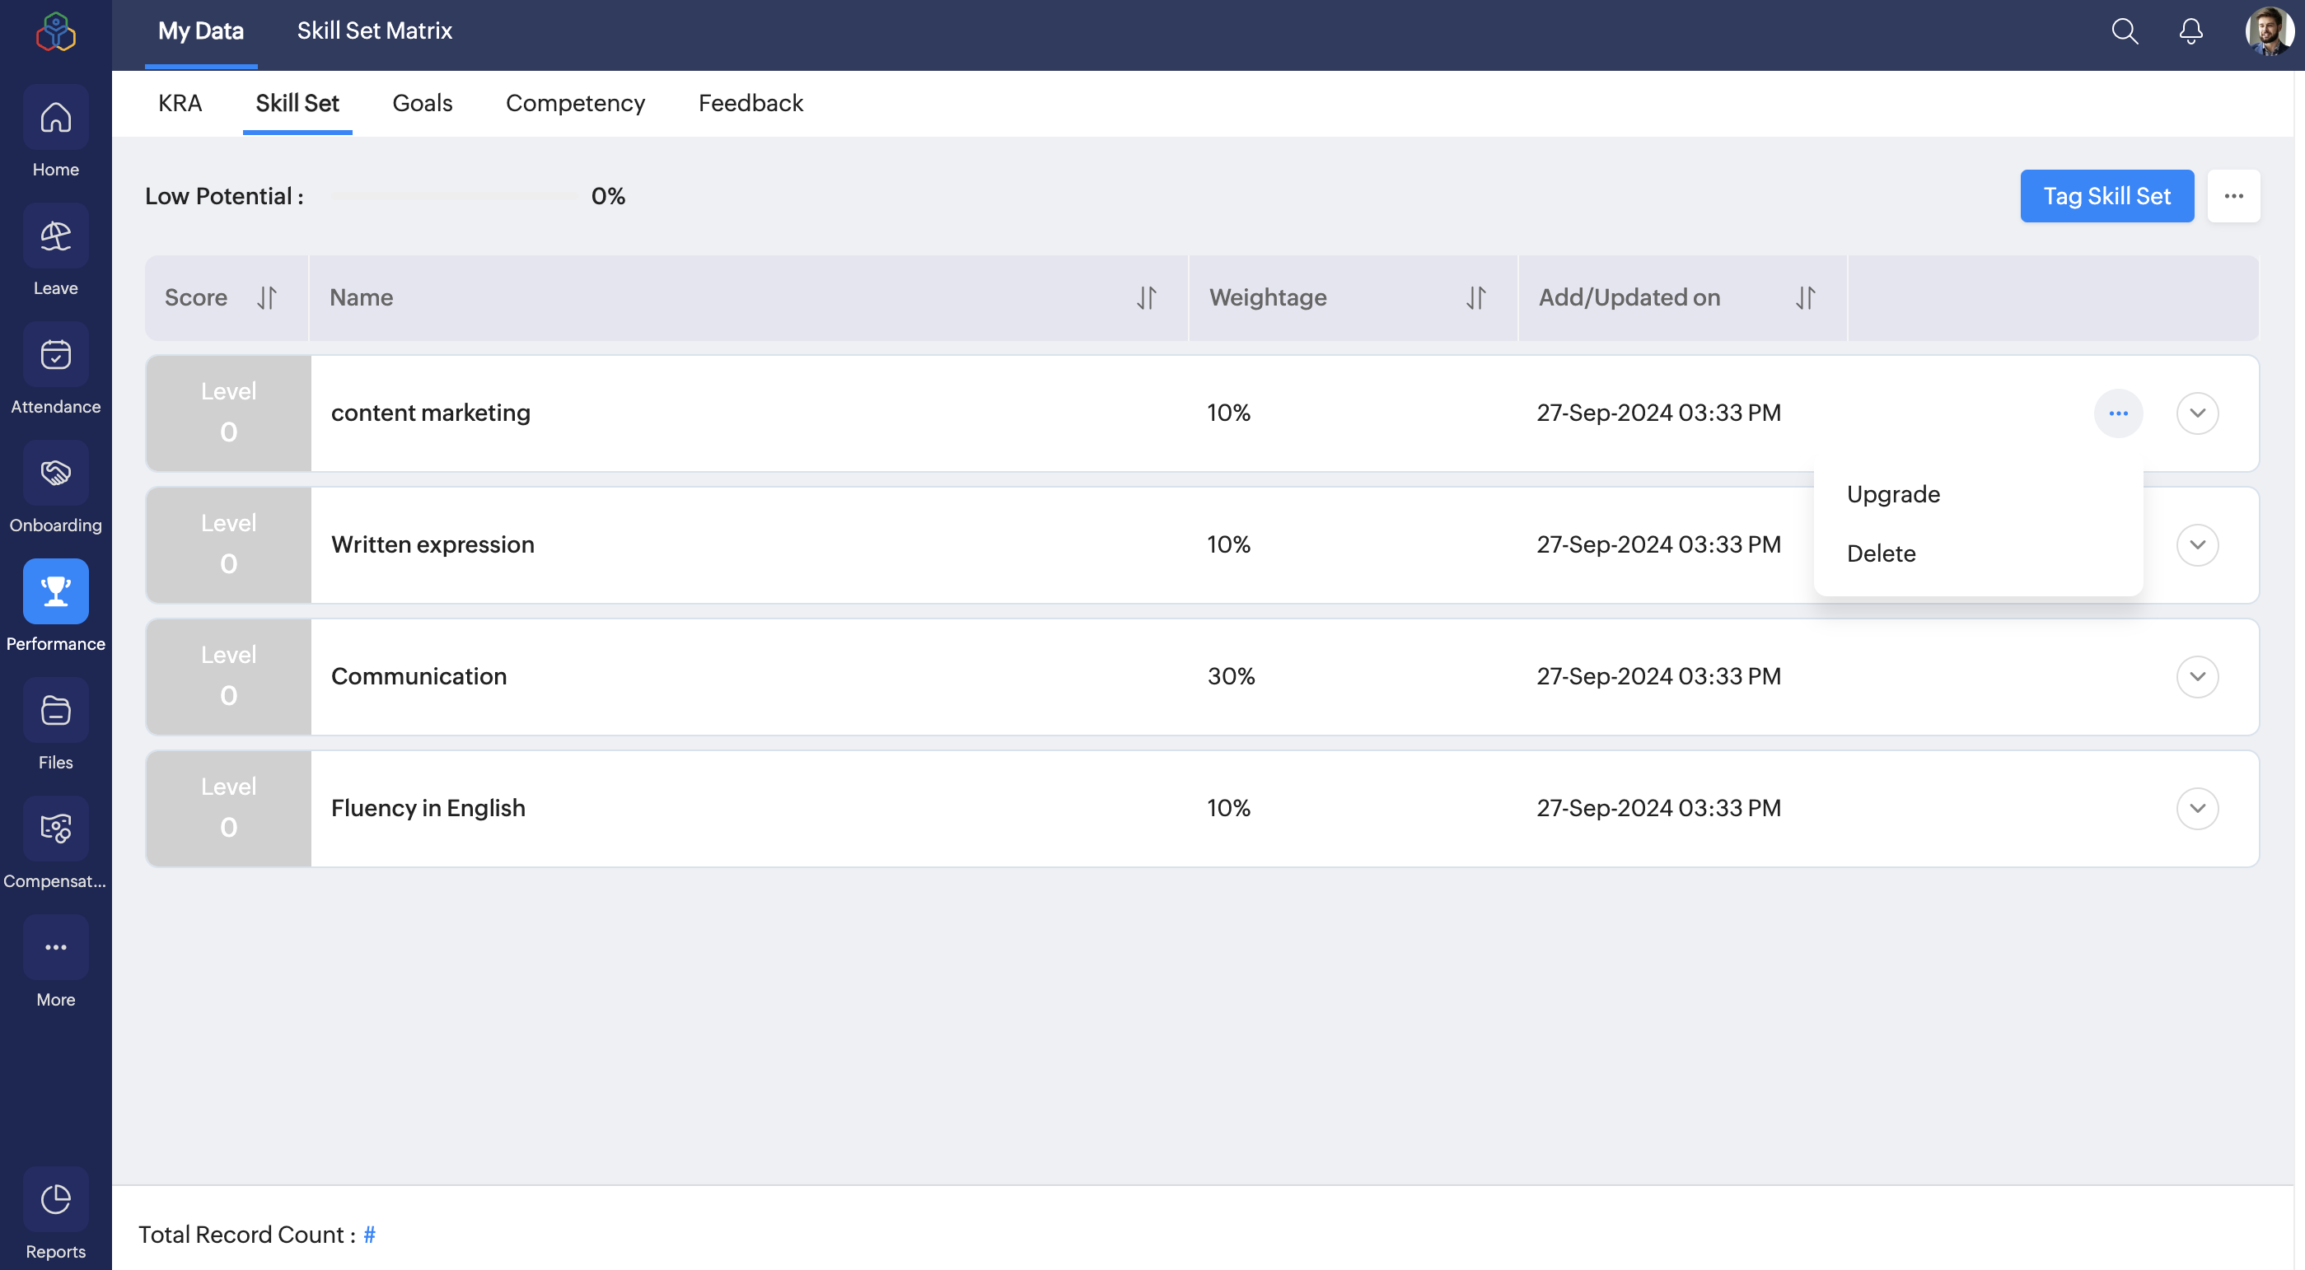Click the Low Potential progress bar
Screen dimensions: 2305x1270
[455, 197]
